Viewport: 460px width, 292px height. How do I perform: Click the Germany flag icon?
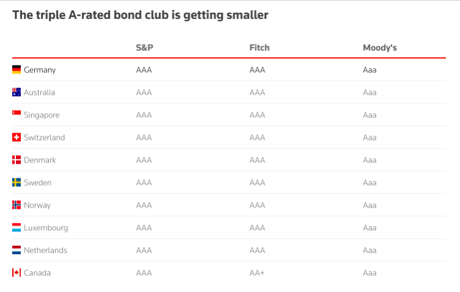[x=17, y=70]
